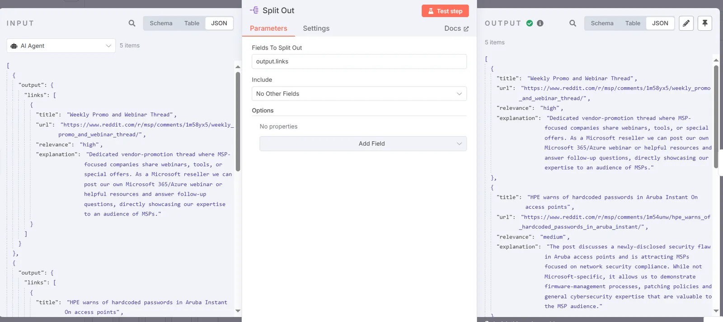Switch INPUT view to Table

(192, 23)
